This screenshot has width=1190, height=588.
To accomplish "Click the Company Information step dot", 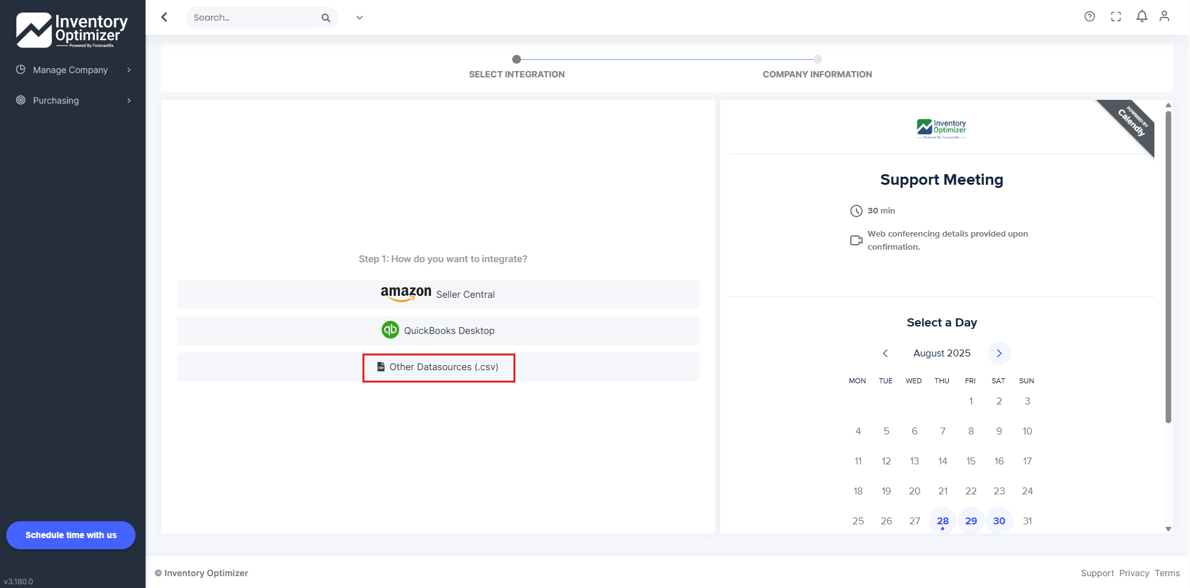I will click(x=818, y=59).
